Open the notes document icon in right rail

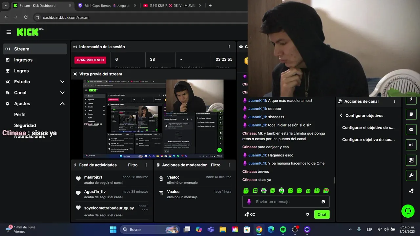(x=411, y=114)
